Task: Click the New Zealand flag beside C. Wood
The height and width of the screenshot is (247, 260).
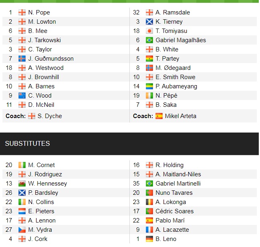Action: coord(22,96)
